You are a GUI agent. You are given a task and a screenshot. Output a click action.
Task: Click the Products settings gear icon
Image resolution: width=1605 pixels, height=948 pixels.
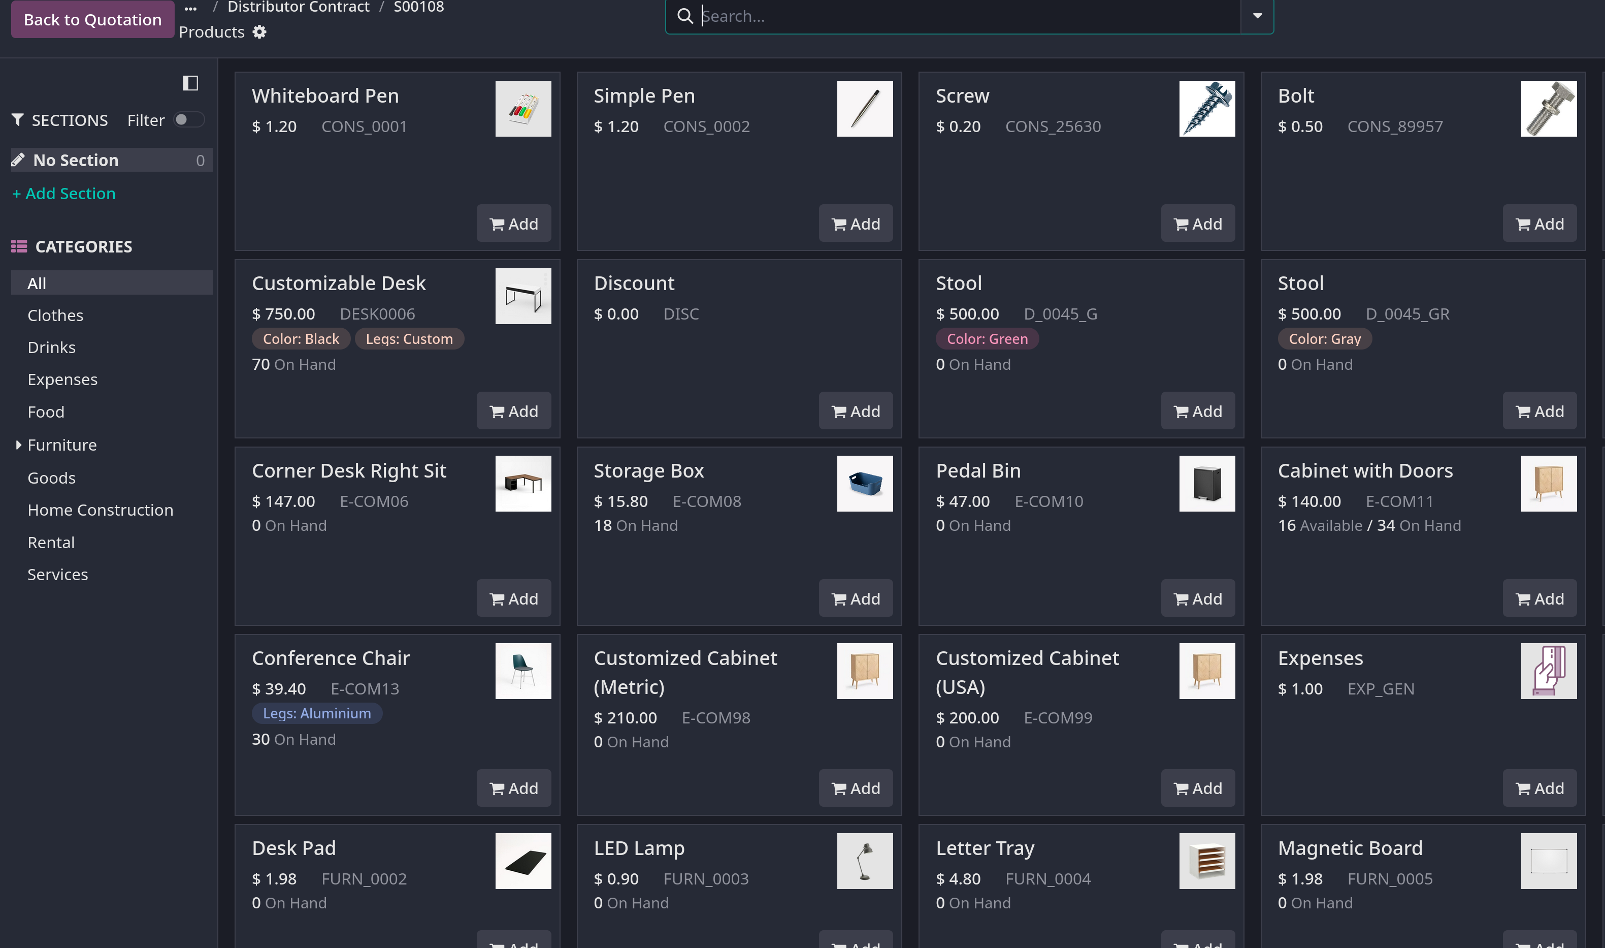click(x=259, y=32)
